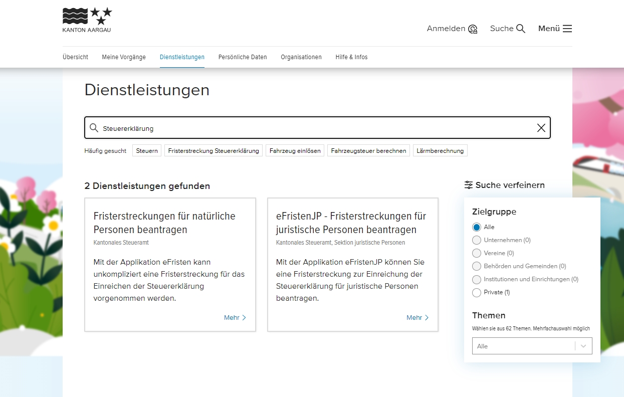
Task: Click Fahrzeugsteuer berechnen suggestion tag
Action: click(x=368, y=150)
